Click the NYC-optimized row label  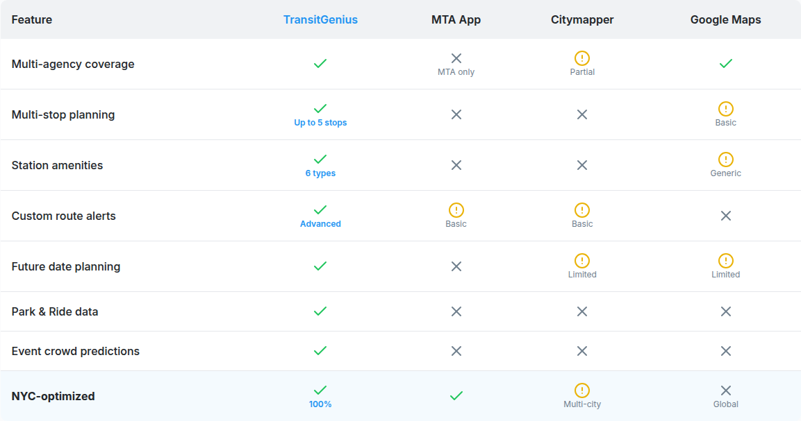click(53, 396)
